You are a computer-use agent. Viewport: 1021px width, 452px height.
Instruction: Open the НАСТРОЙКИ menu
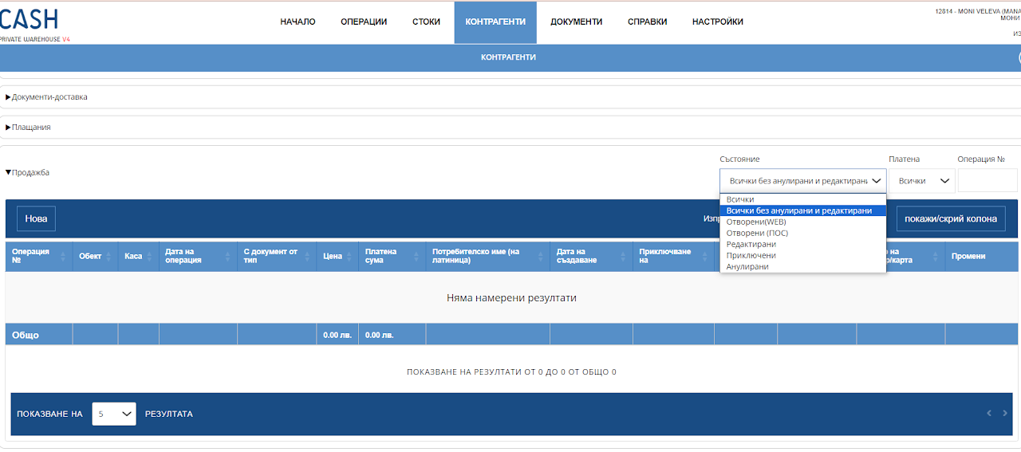717,22
